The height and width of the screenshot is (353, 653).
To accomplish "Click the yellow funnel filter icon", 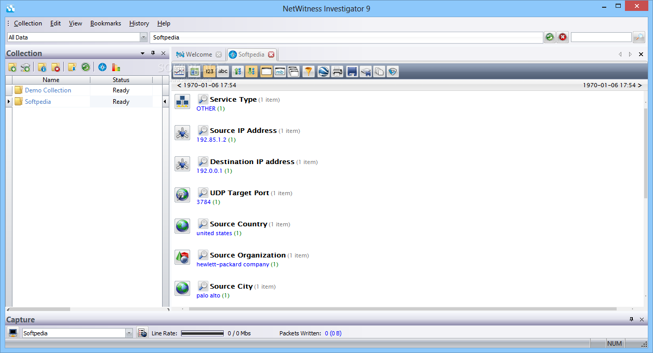I will click(x=309, y=72).
